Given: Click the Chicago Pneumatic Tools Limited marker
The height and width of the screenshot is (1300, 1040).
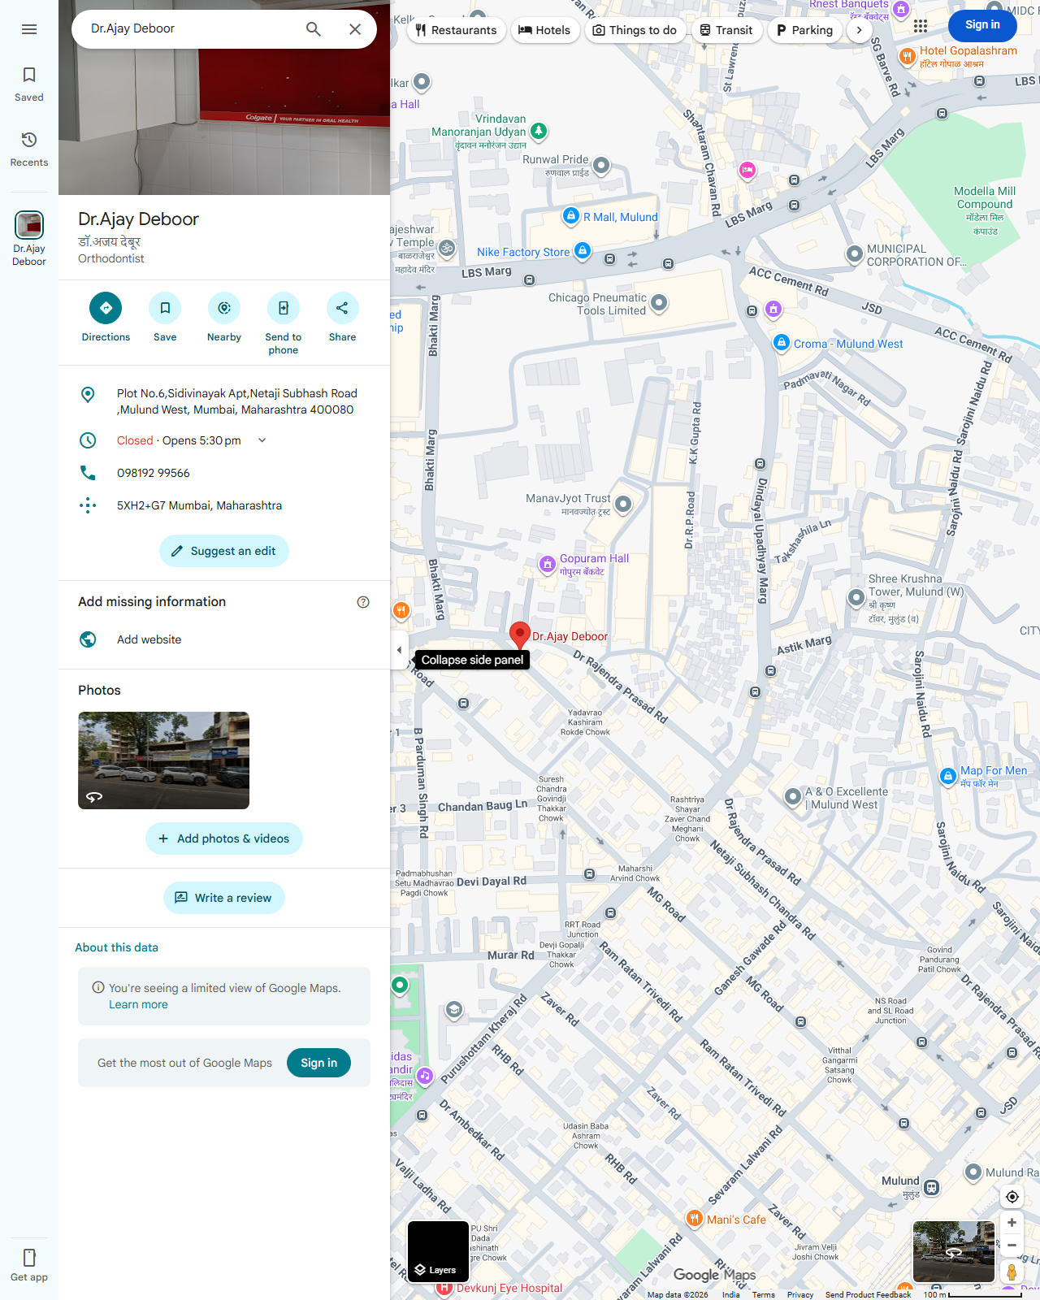Looking at the screenshot, I should pos(659,303).
